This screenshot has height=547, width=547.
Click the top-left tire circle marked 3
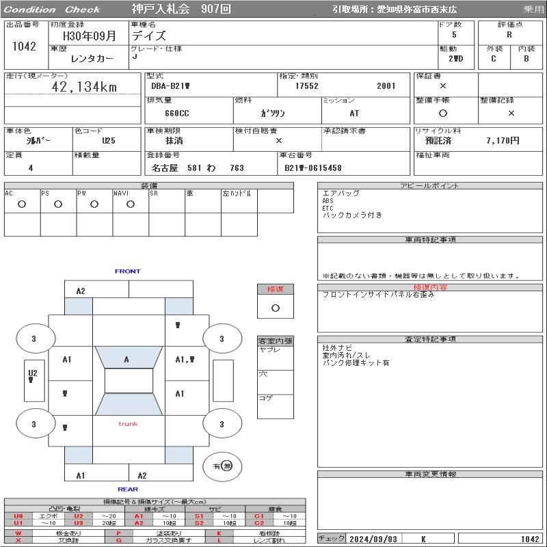[x=34, y=338]
